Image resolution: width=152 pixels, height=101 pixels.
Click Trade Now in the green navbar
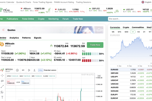tap(78, 19)
